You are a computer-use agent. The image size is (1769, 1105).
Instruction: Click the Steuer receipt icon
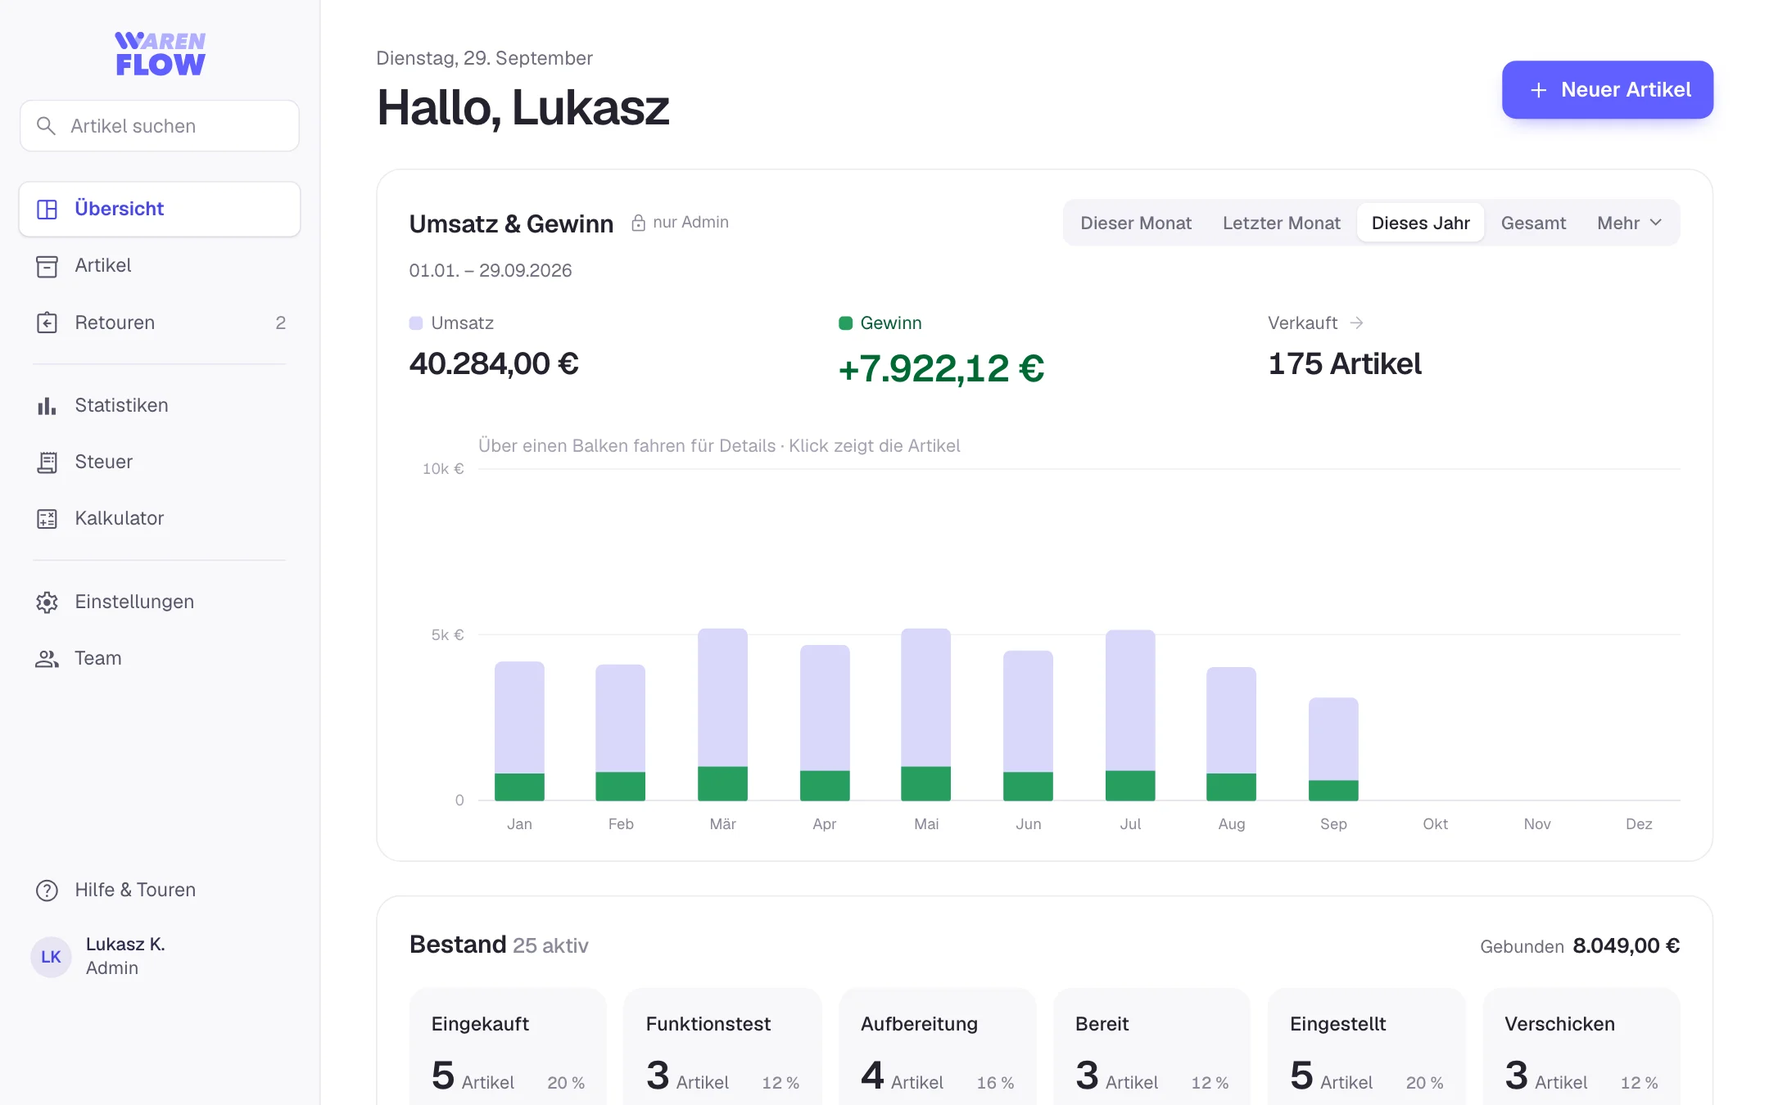pos(48,462)
